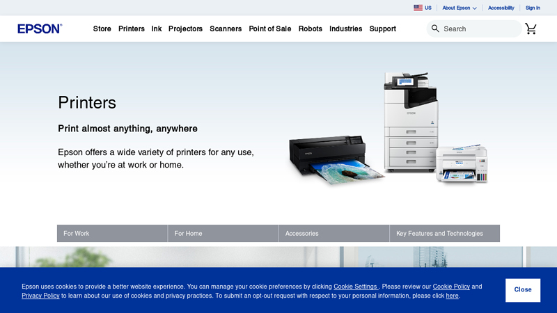Click the search magnifier icon

[435, 29]
